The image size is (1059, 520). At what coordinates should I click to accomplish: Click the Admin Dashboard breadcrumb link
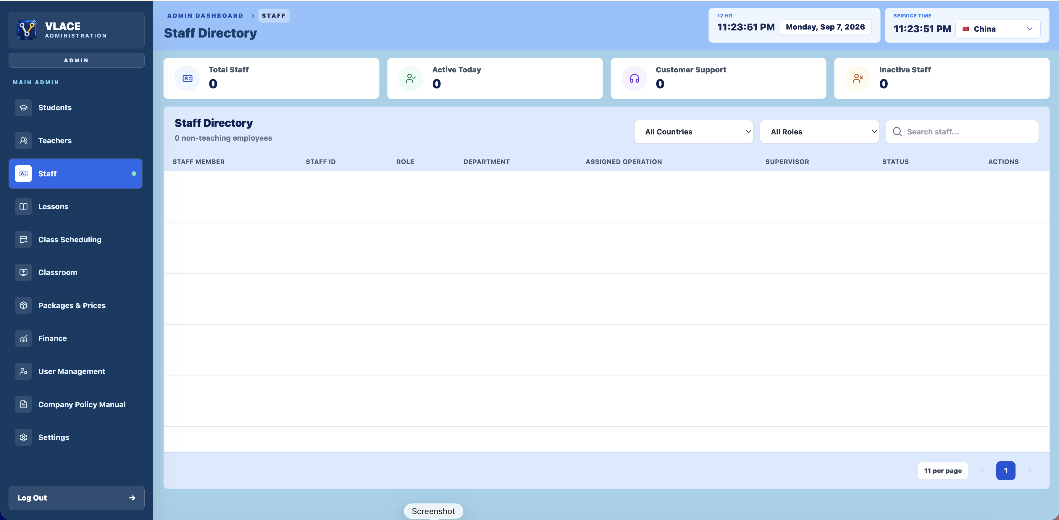pos(205,16)
